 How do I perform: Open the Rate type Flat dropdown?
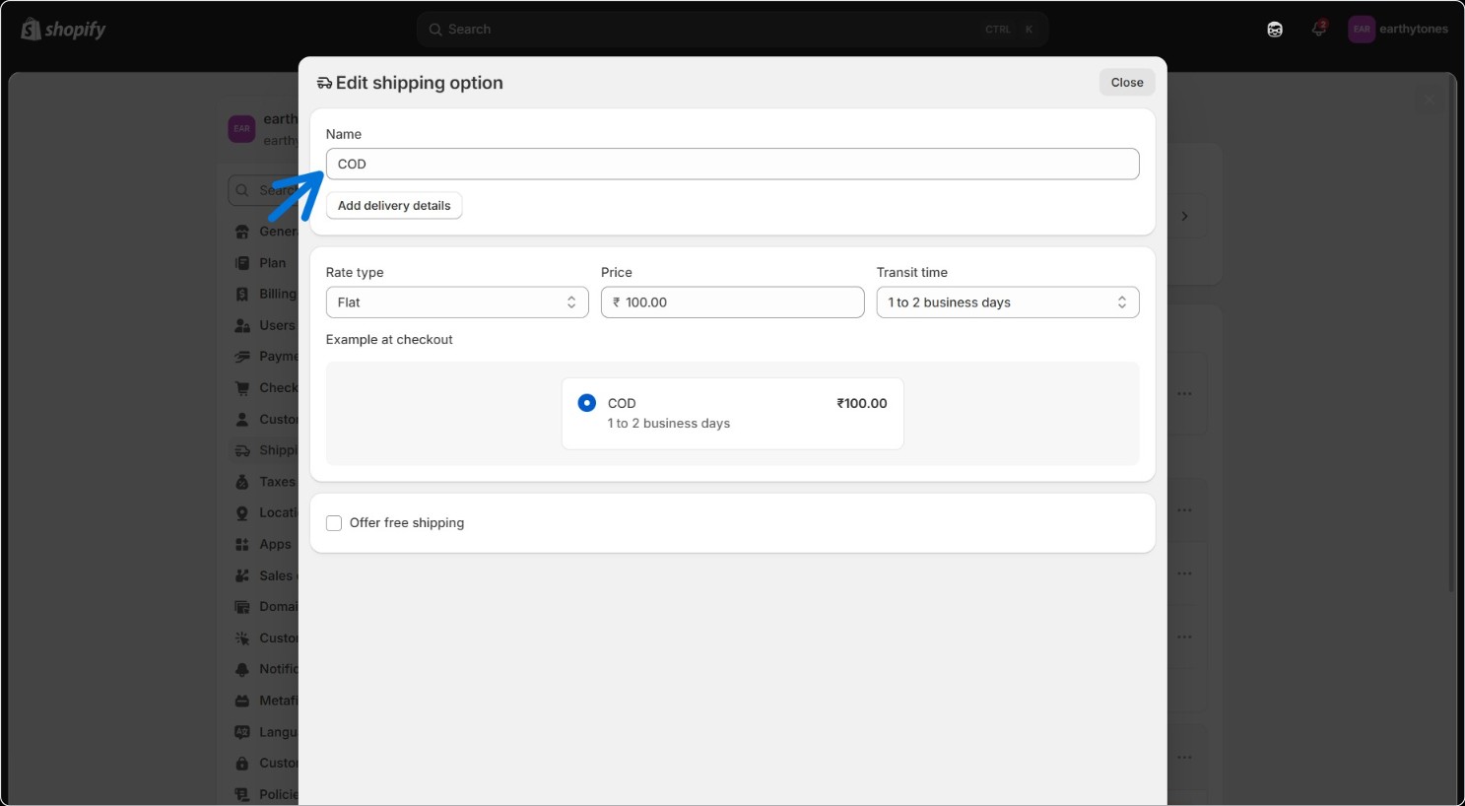point(457,302)
